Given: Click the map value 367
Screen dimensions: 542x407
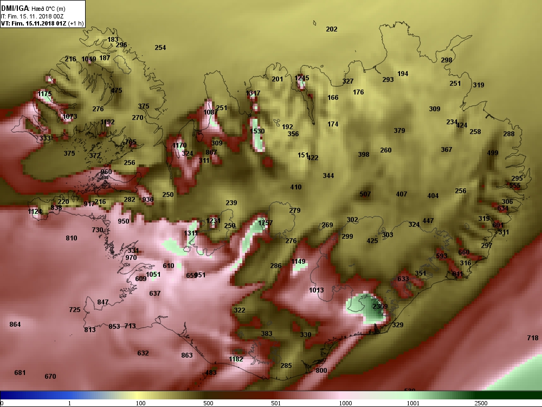Looking at the screenshot, I should (x=446, y=150).
